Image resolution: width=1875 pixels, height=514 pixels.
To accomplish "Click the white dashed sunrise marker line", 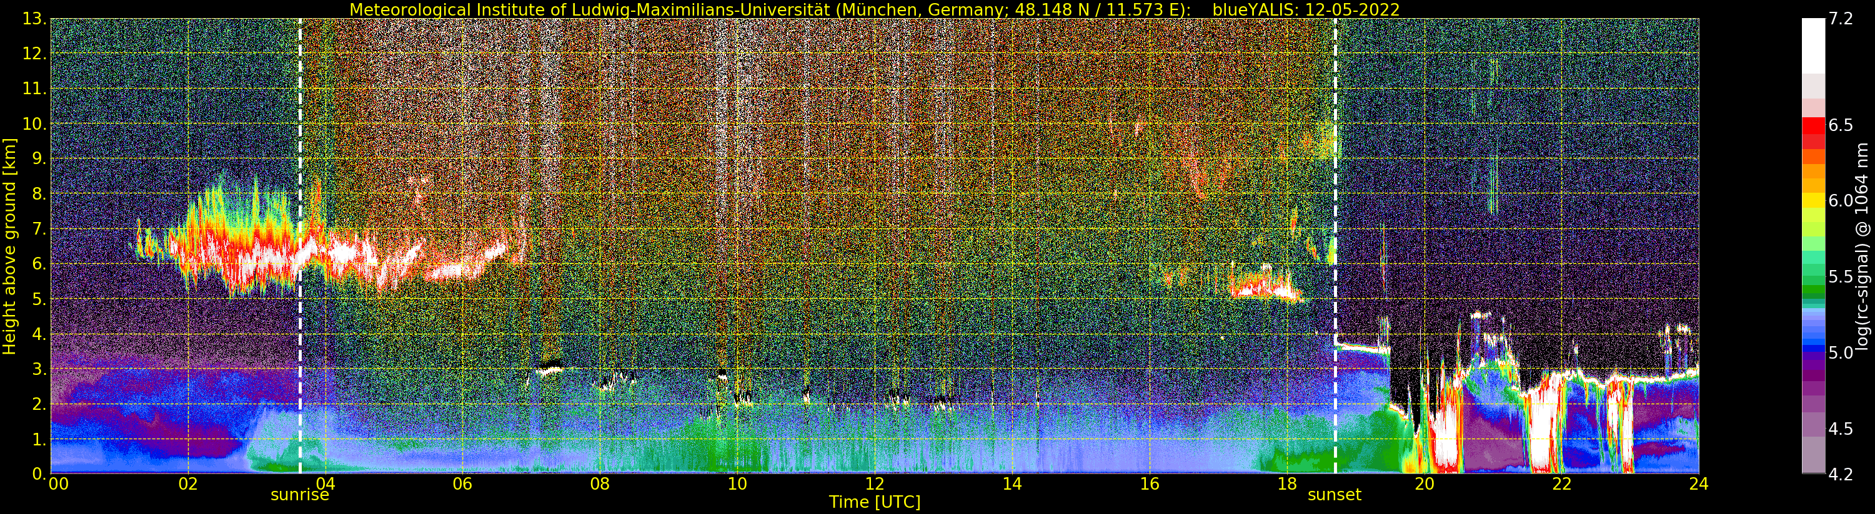I will [x=300, y=246].
